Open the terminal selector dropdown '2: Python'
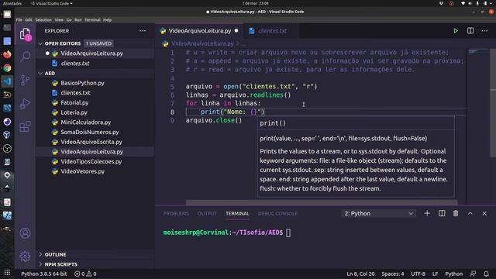The image size is (496, 279). click(379, 214)
